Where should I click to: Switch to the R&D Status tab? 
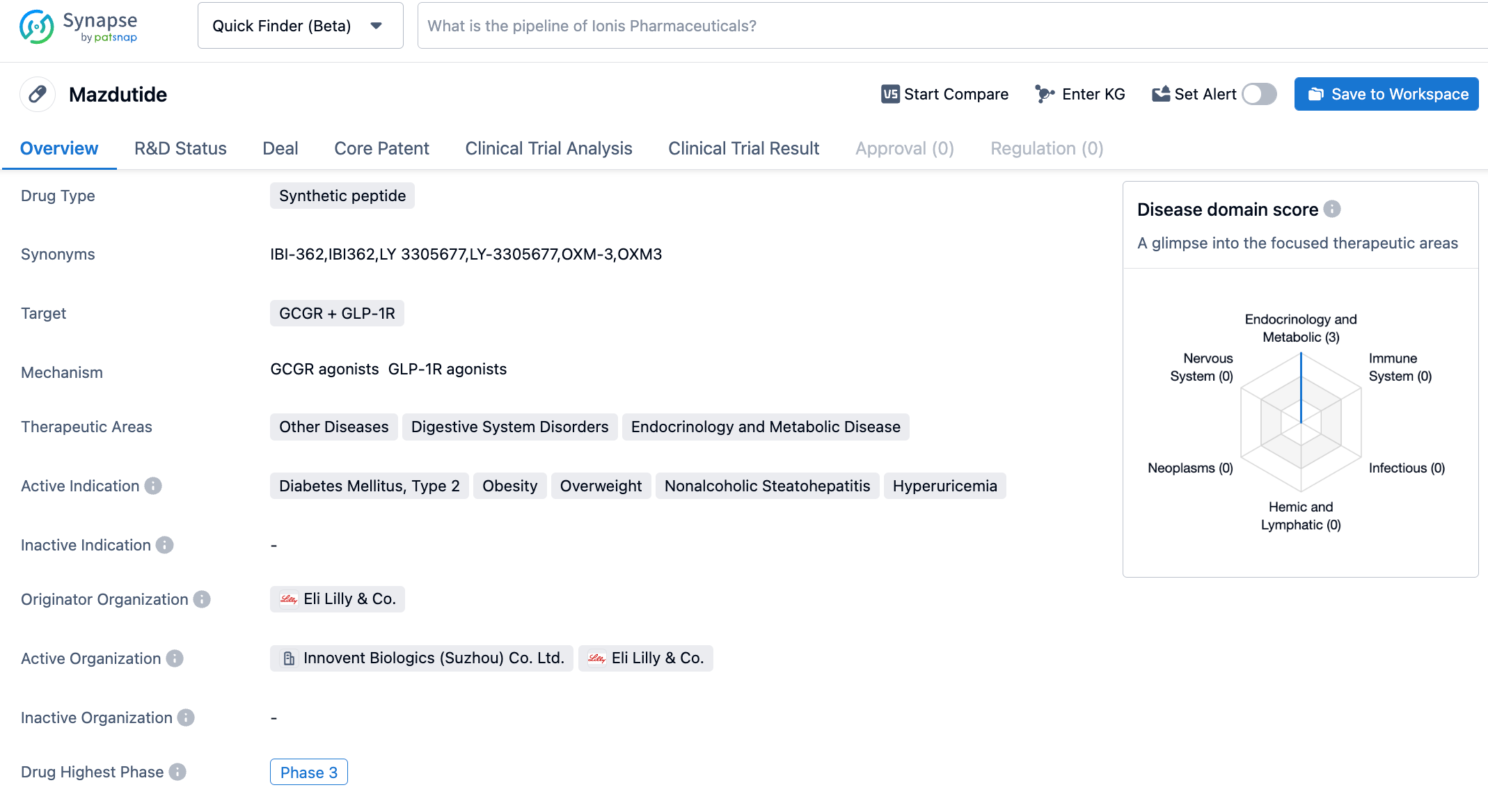tap(180, 148)
